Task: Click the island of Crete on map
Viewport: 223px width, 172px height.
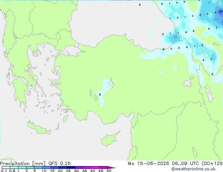Action: click(39, 128)
